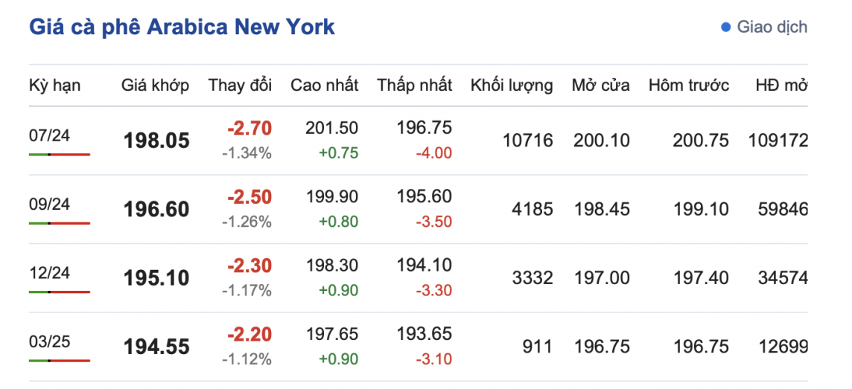Sort by the Giá khớp column header
Viewport: 852px width, 389px height.
[155, 86]
